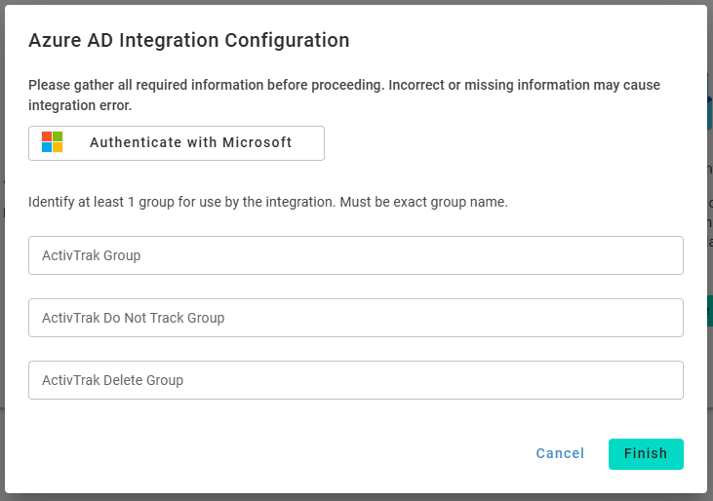Click the blue square of Microsoft logo
This screenshot has width=713, height=501.
click(47, 147)
